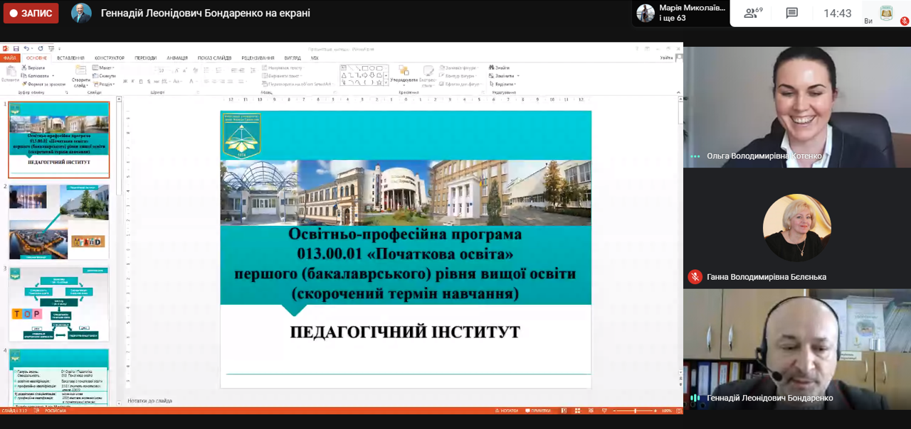Click the red ЗАПИС recording indicator
Viewport: 911px width, 429px height.
[x=31, y=13]
